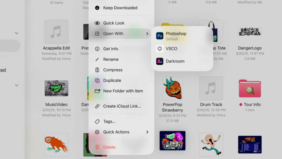Open the PowerPop Strawberry image
282x159 pixels.
point(172,88)
